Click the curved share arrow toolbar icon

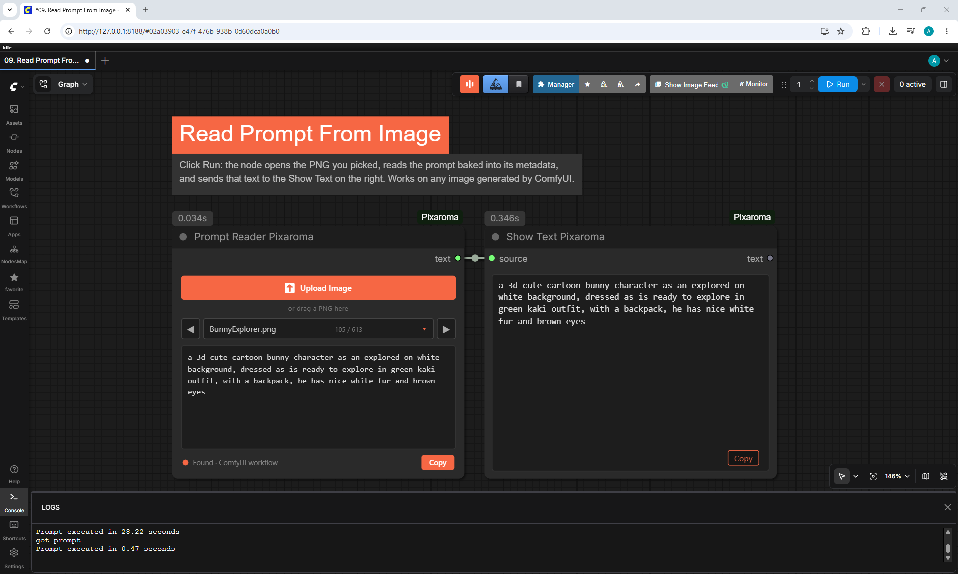click(x=637, y=84)
